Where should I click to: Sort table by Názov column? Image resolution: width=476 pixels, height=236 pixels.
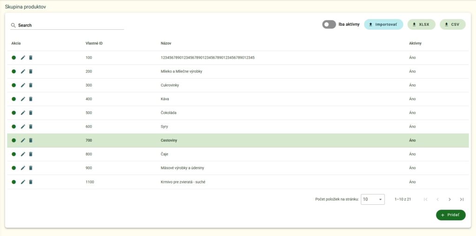pyautogui.click(x=166, y=43)
